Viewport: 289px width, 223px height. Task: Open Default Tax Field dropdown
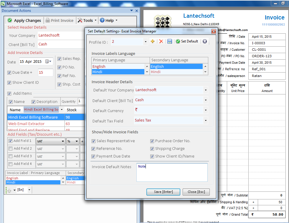click(206, 121)
